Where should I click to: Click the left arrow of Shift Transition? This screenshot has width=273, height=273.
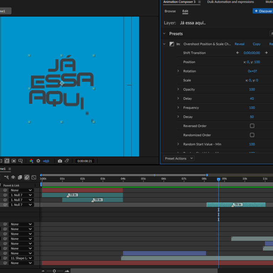[x=238, y=53]
